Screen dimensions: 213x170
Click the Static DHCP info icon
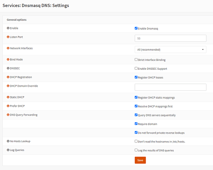click(8, 97)
